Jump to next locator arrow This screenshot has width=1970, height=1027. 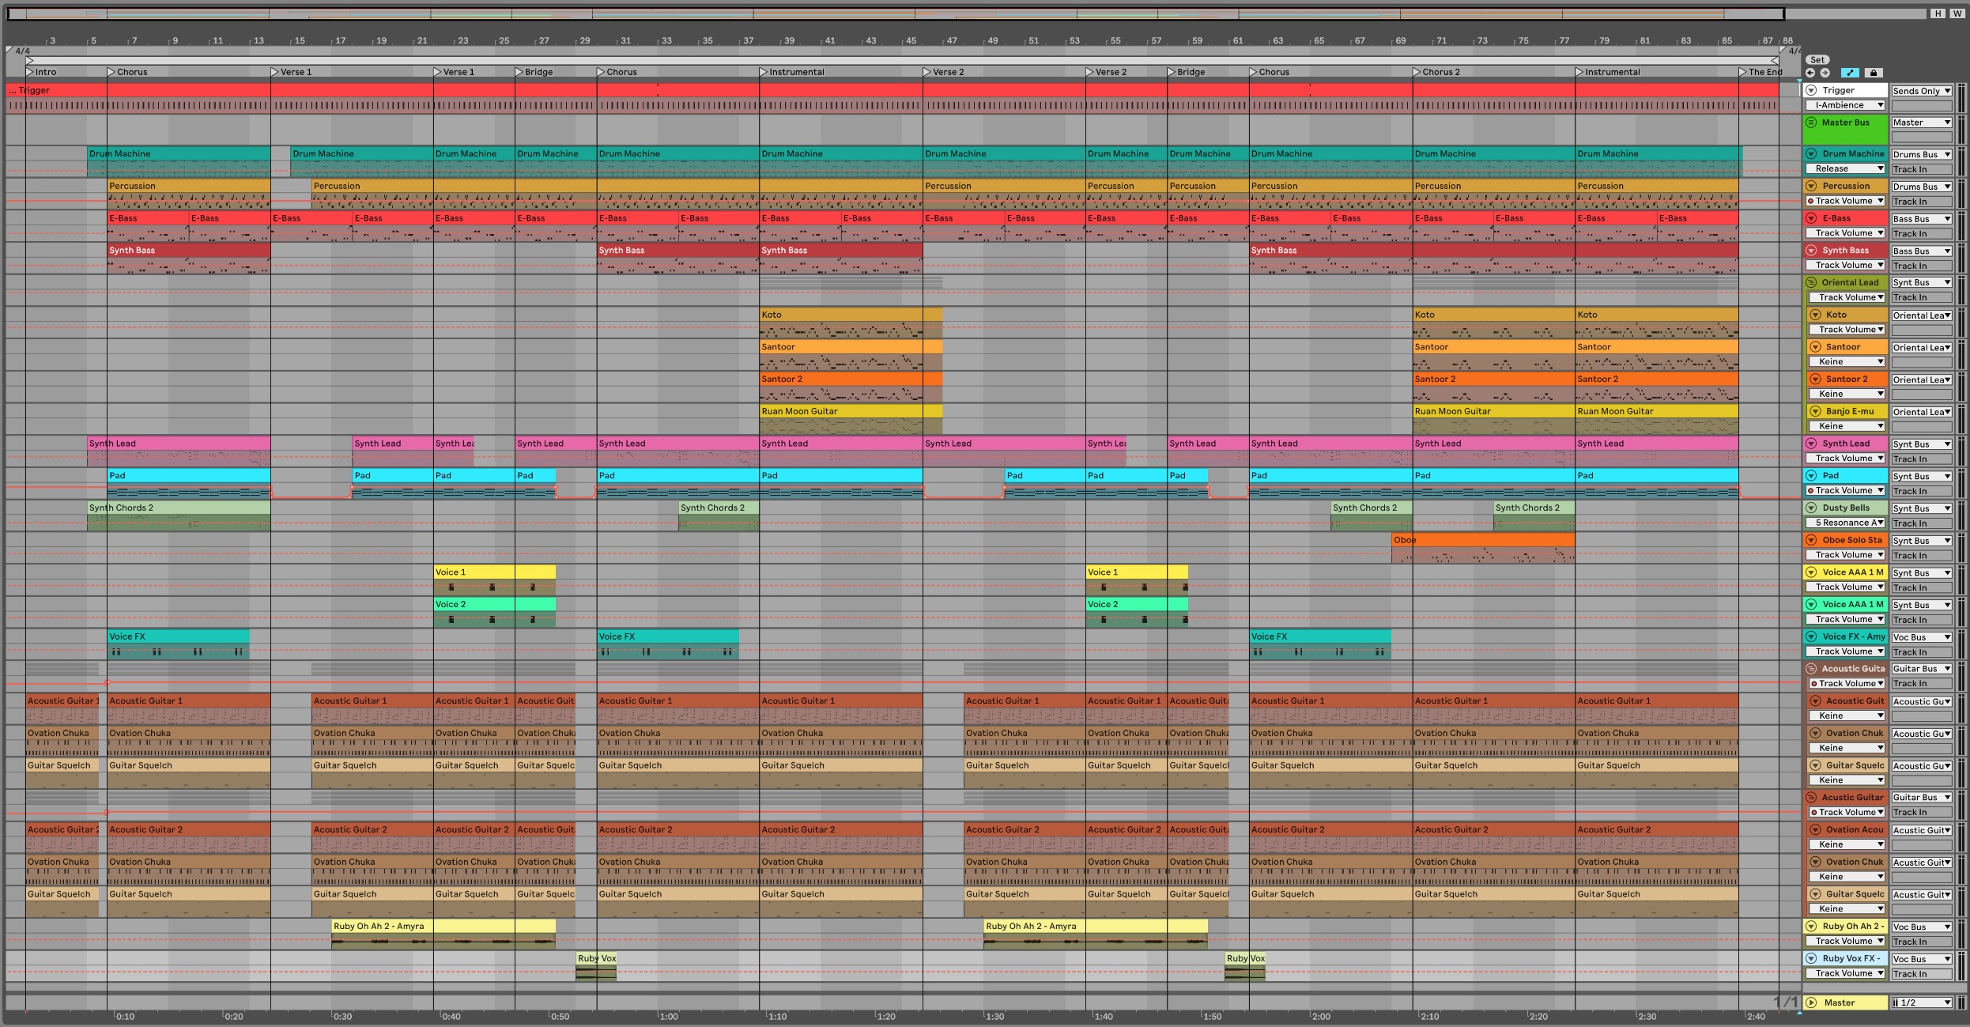(x=1825, y=73)
